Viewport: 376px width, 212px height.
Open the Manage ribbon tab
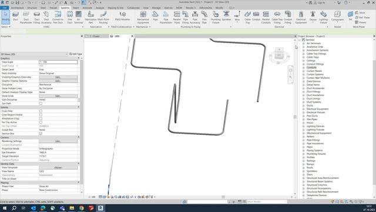156,8
